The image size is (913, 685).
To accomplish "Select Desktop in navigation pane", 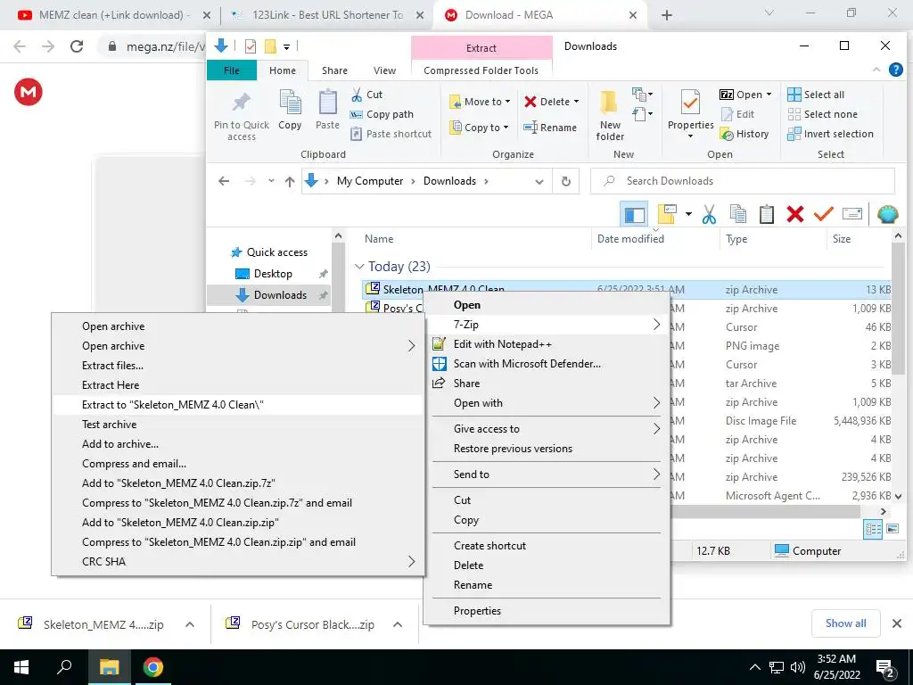I will (x=273, y=274).
